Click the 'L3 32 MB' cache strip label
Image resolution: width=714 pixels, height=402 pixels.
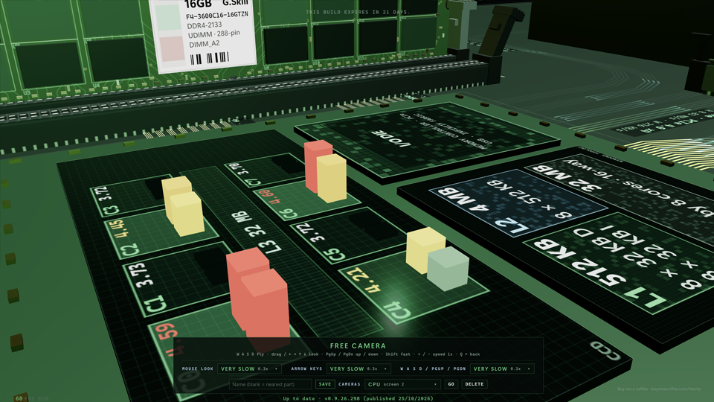[257, 232]
